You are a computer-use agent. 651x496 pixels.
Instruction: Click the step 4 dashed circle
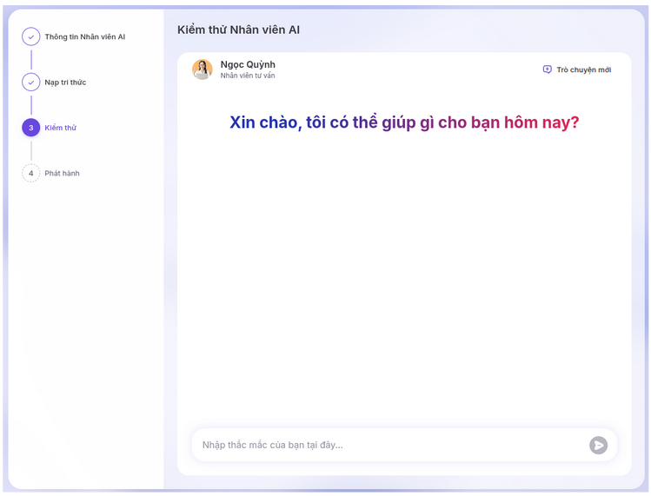[x=31, y=173]
